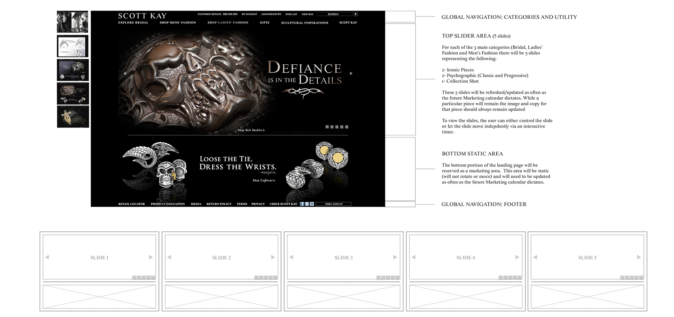Screen dimensions: 674x317
Task: Click the My Account link
Action: click(249, 14)
